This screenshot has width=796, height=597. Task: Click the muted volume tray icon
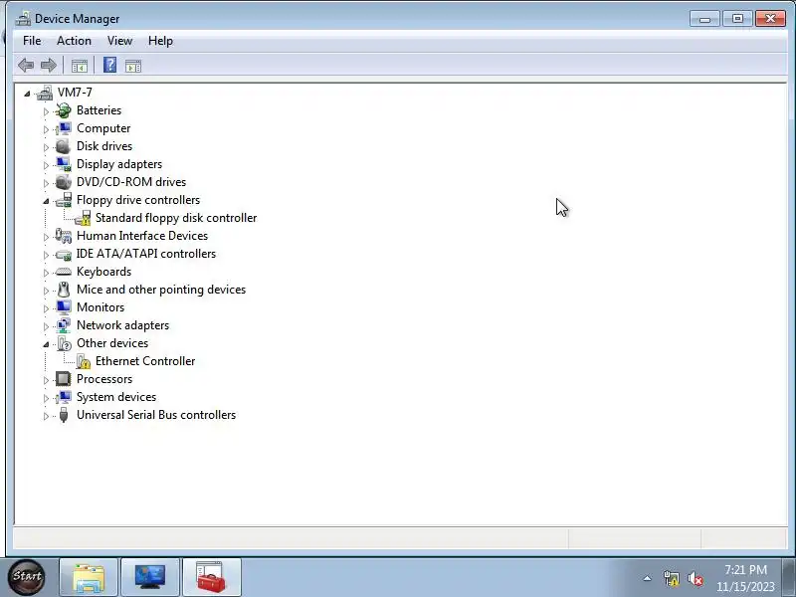[695, 578]
